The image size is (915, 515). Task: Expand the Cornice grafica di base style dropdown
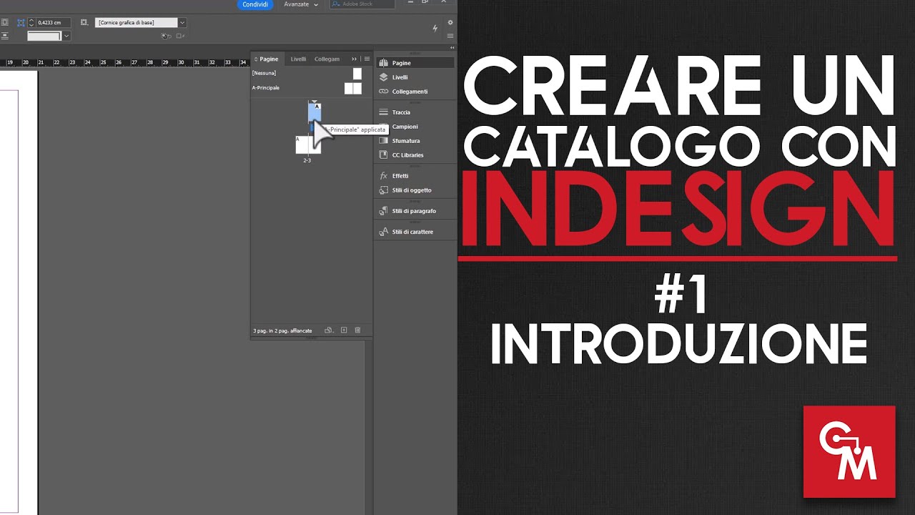pyautogui.click(x=182, y=23)
